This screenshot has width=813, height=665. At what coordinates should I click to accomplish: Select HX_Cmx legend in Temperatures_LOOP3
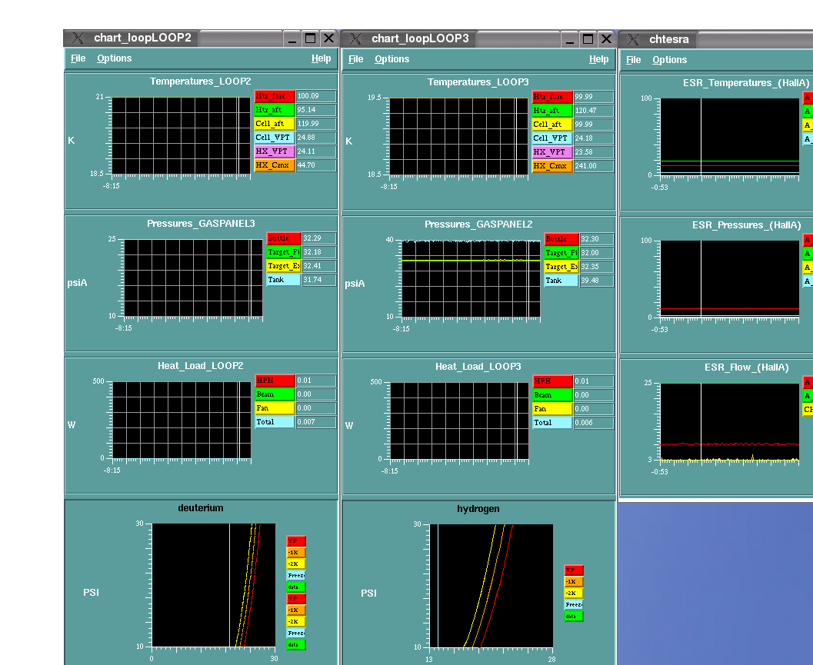(x=552, y=166)
